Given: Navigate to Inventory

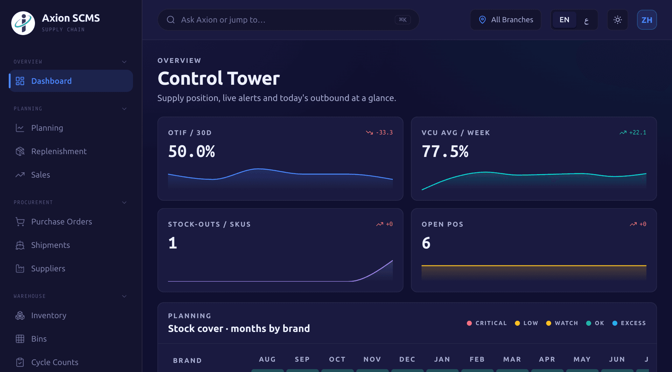Looking at the screenshot, I should 71,316.
